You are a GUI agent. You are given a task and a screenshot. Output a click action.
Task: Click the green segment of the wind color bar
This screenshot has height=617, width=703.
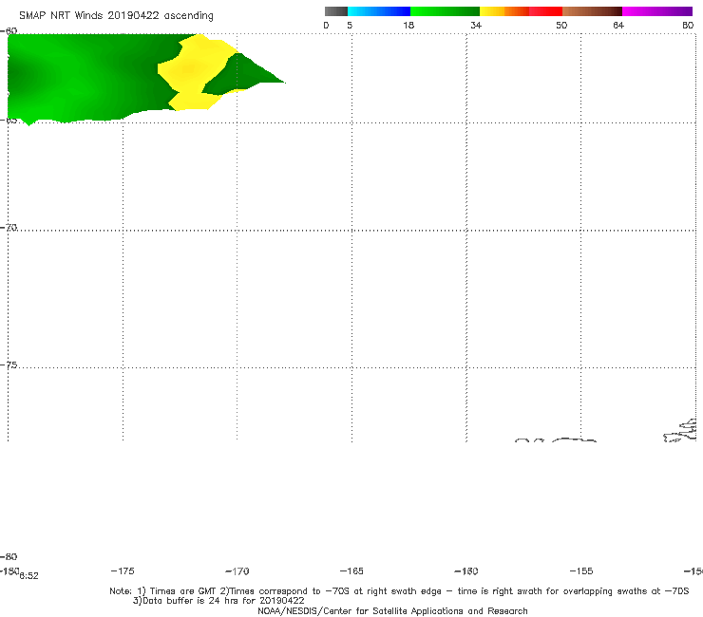[x=445, y=11]
